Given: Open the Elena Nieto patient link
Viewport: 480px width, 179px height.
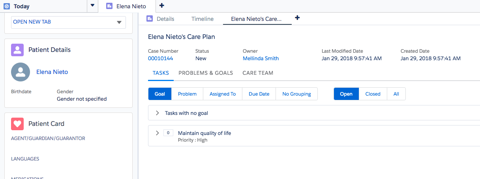Looking at the screenshot, I should (x=52, y=72).
